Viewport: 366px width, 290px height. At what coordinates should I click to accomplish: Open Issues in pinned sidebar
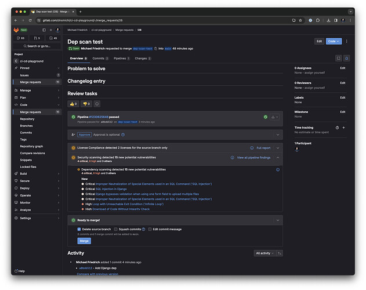pyautogui.click(x=37, y=75)
